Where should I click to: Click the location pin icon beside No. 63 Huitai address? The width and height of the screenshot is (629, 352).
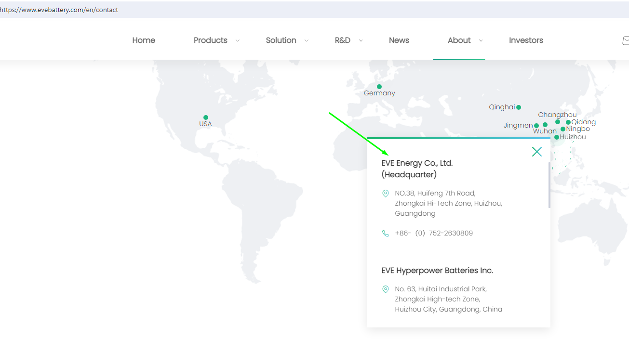pos(385,289)
